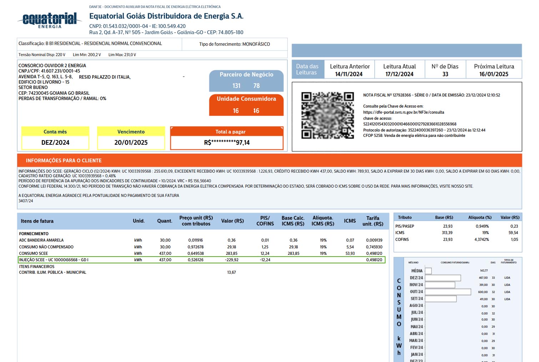Screen dimensions: 539x362
Task: Click the OUT/24 consumption bar
Action: click(x=448, y=292)
